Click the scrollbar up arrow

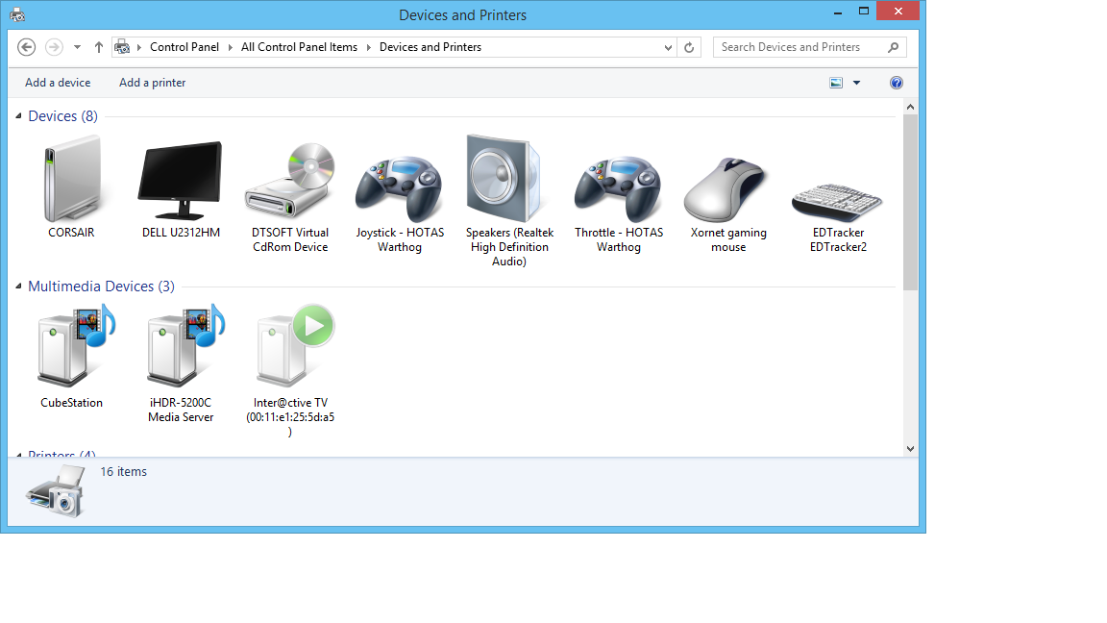tap(910, 107)
